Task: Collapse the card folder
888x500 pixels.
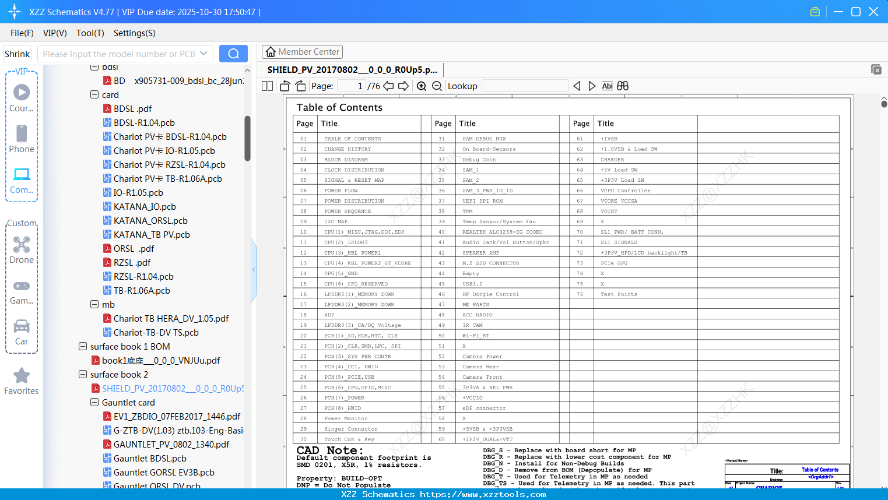Action: click(94, 94)
